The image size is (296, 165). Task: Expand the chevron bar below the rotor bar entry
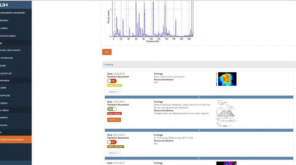199,130
